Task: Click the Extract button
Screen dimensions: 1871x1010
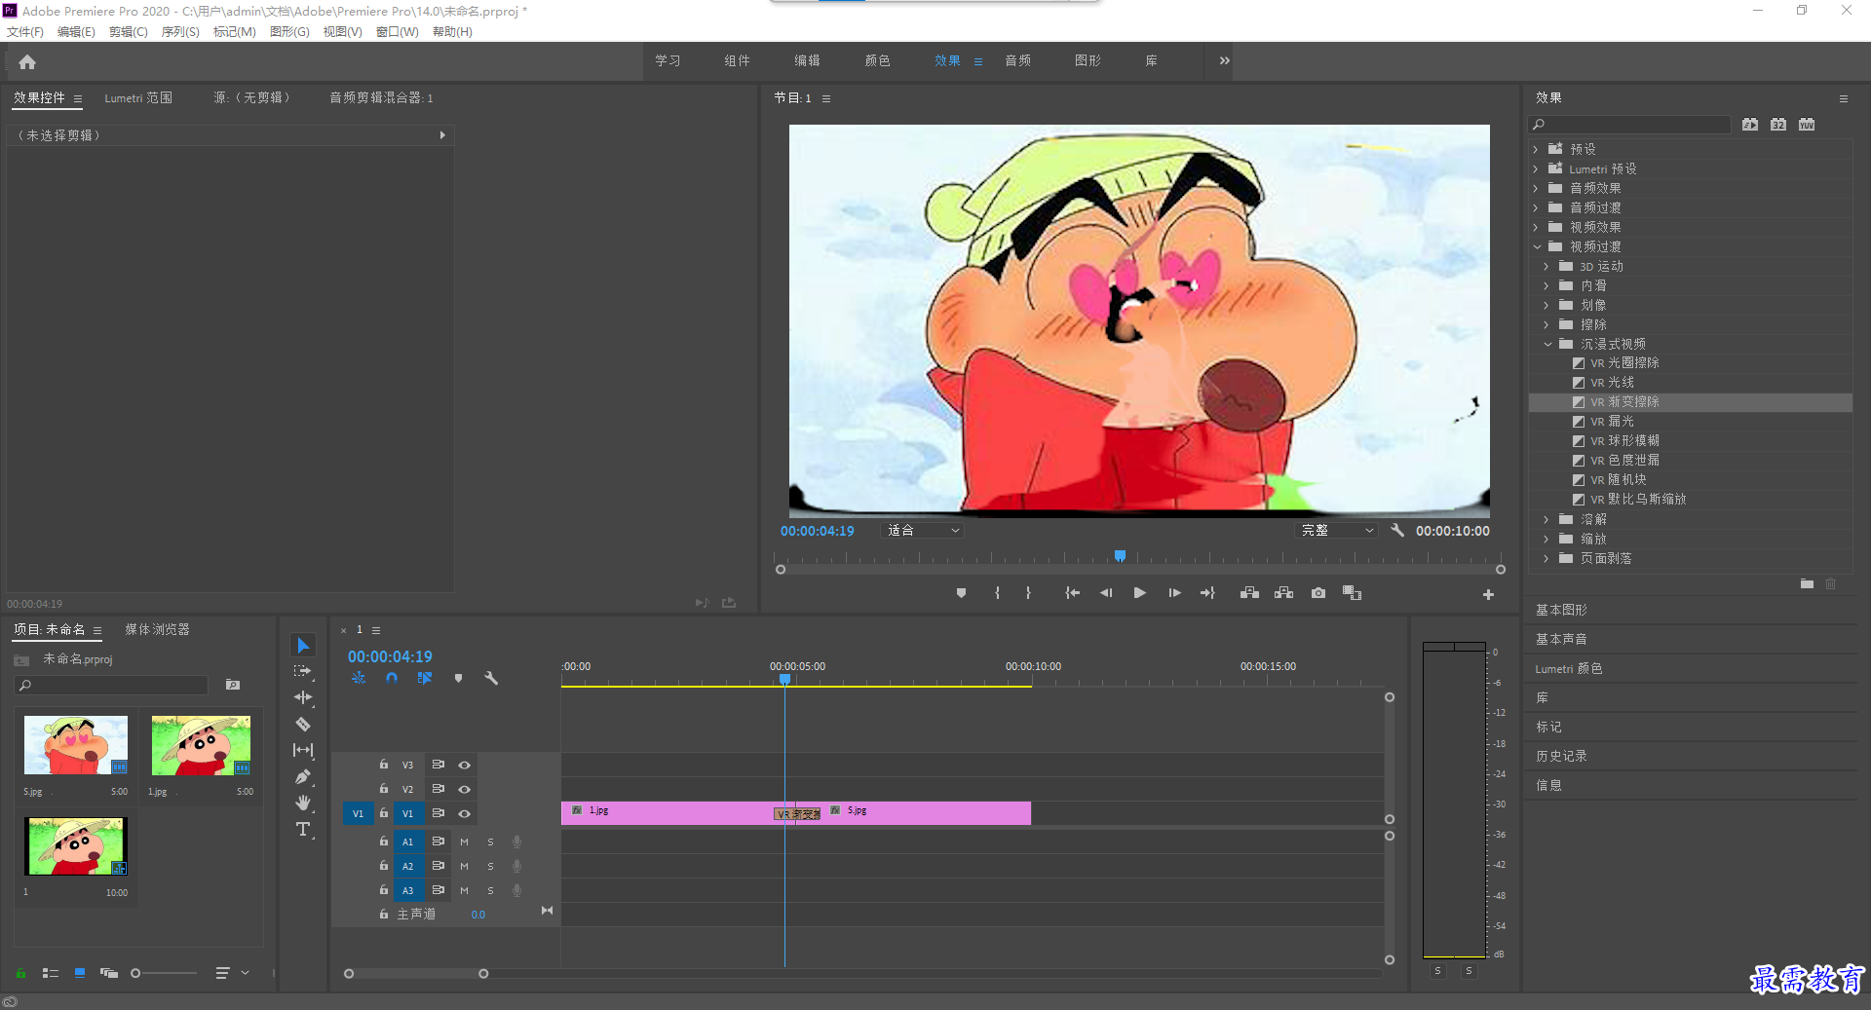Action: click(x=1283, y=593)
